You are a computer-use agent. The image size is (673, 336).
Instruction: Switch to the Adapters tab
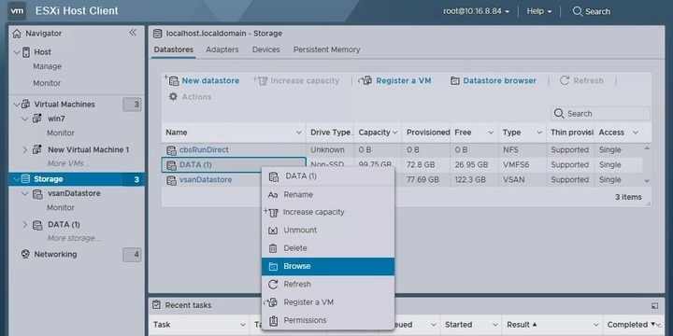click(x=222, y=49)
